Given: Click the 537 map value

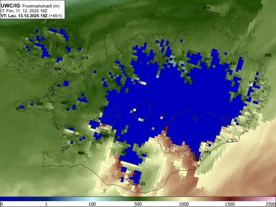Looking at the screenshot, I should pos(40,104).
